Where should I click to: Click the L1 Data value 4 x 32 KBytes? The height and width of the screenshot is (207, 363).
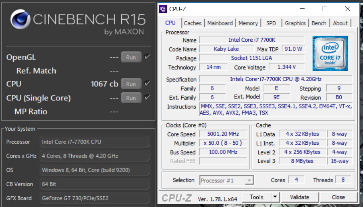click(x=302, y=134)
